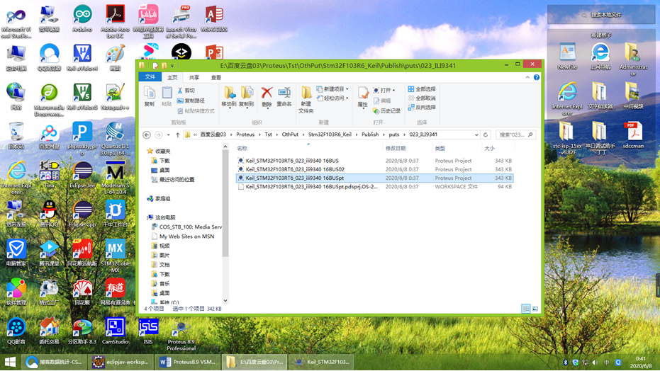Switch to Proteus8.9 VSM Word taskbar button

(188, 362)
